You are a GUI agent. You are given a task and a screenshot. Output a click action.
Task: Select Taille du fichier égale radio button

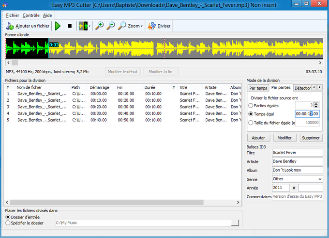coord(251,123)
